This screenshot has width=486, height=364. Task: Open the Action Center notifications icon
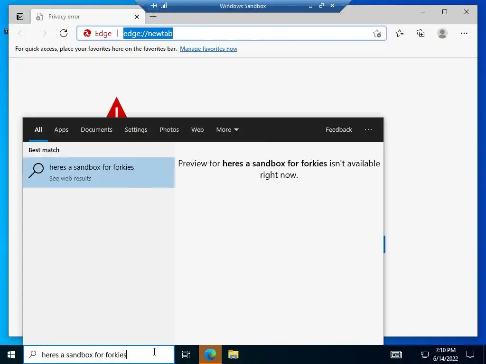coord(470,355)
